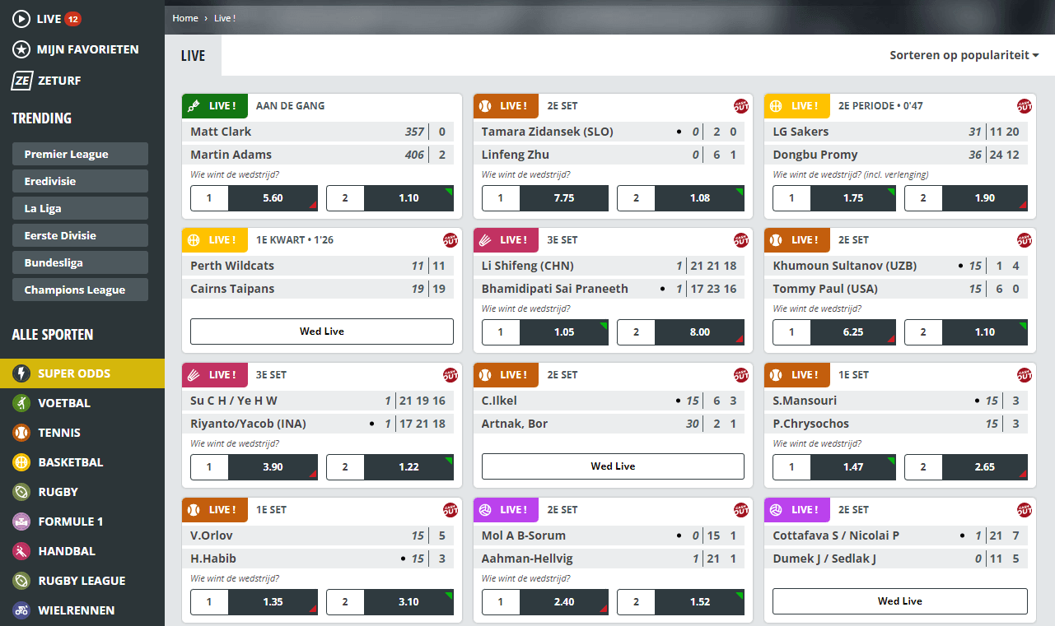Click the Basketbal icon in sidebar
This screenshot has height=626, width=1055.
(x=21, y=462)
